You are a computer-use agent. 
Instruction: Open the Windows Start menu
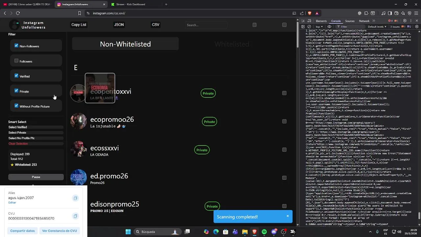tap(128, 232)
